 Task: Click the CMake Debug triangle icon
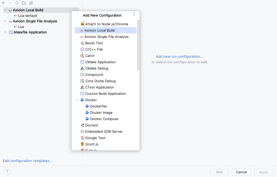point(82,68)
